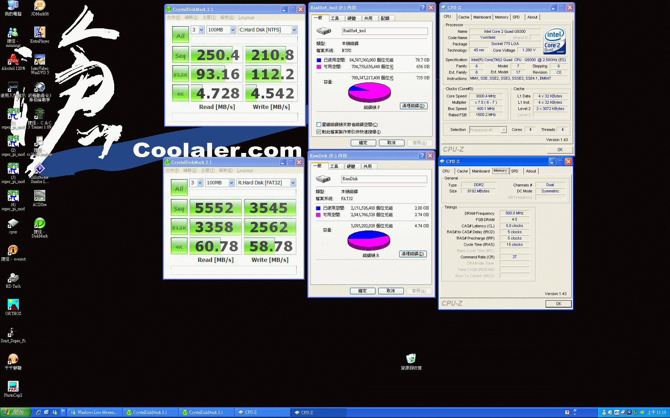Open the Alcohol 120% desktop icon

pyautogui.click(x=13, y=62)
